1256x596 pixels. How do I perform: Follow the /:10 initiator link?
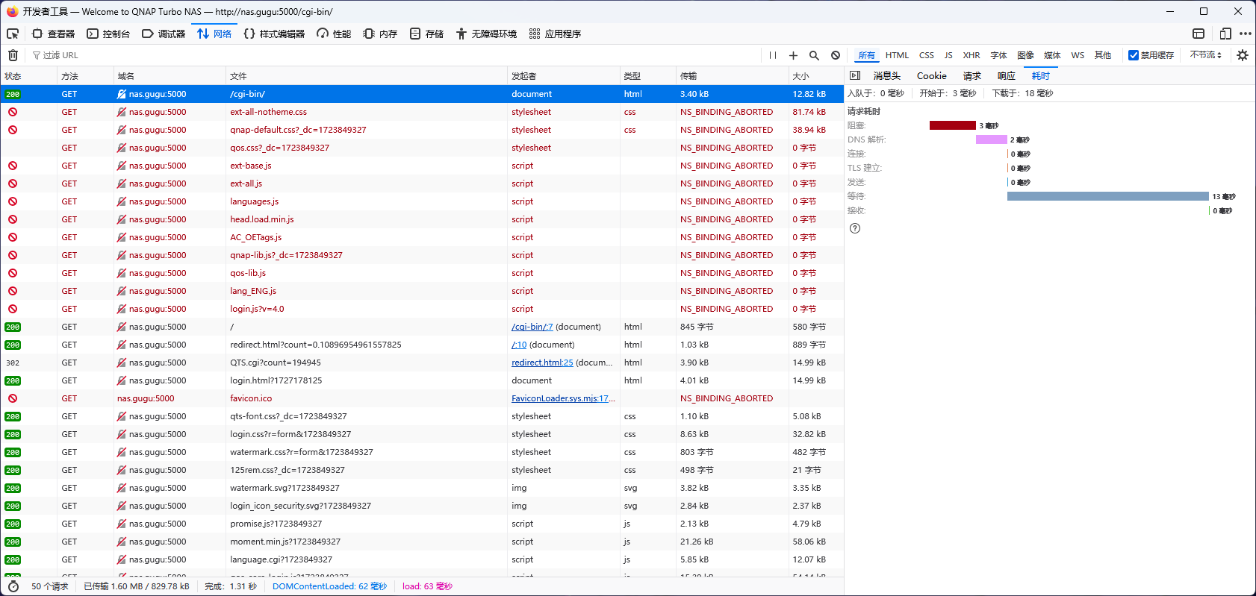tap(519, 345)
